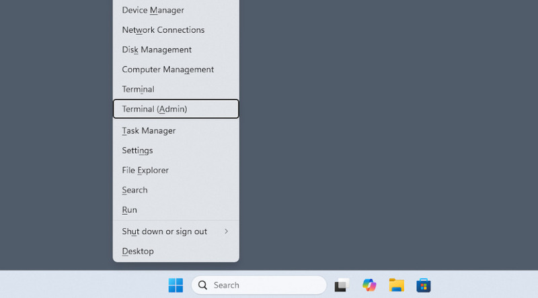Image resolution: width=538 pixels, height=298 pixels.
Task: Launch the non-admin Terminal menu entry
Action: point(138,89)
